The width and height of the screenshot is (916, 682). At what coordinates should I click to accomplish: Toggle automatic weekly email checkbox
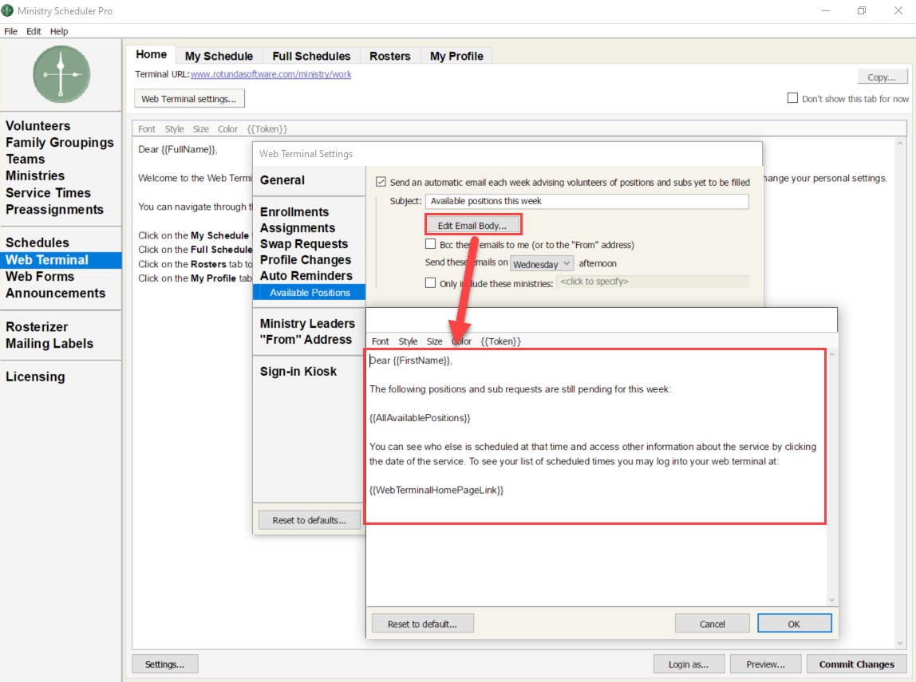[x=381, y=182]
